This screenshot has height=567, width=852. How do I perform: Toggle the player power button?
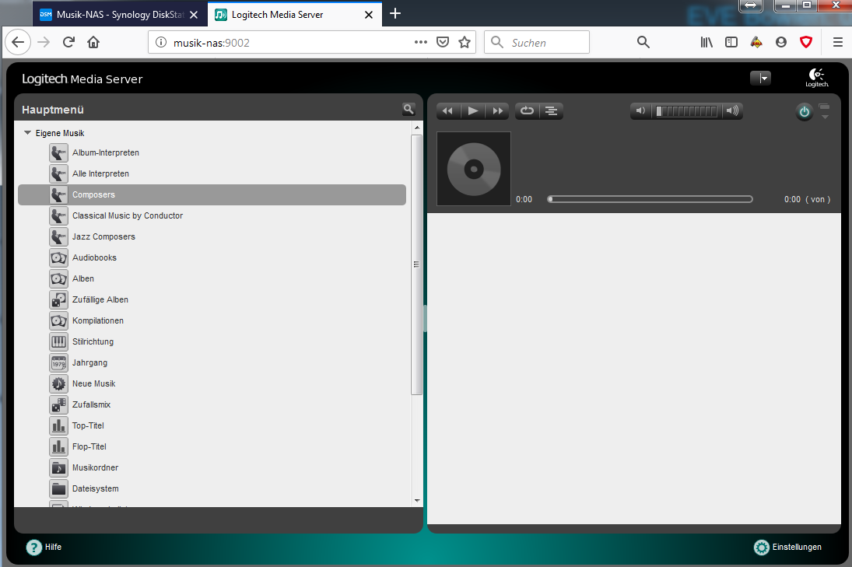(x=805, y=112)
